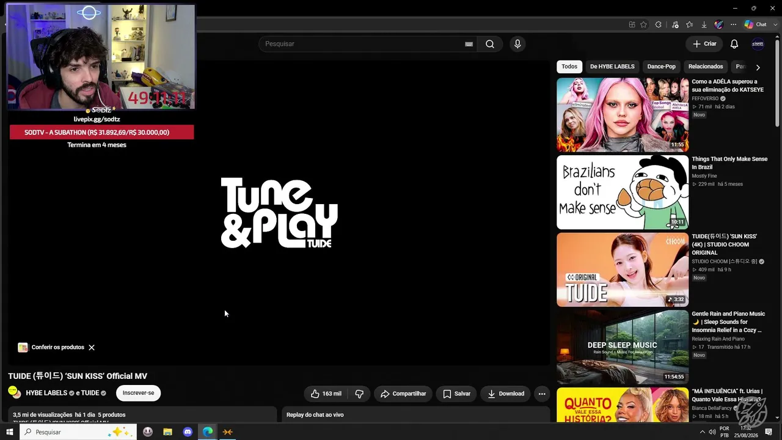782x440 pixels.
Task: Open title 'Gentle Rain and Piano Music'
Action: tap(728, 322)
